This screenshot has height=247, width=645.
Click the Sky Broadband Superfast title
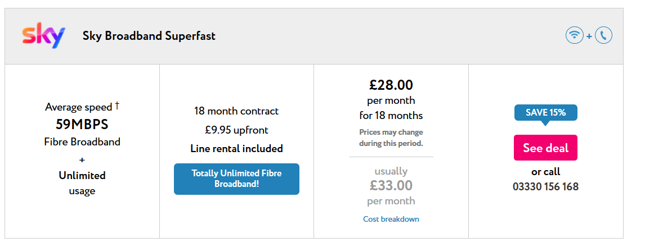[149, 36]
